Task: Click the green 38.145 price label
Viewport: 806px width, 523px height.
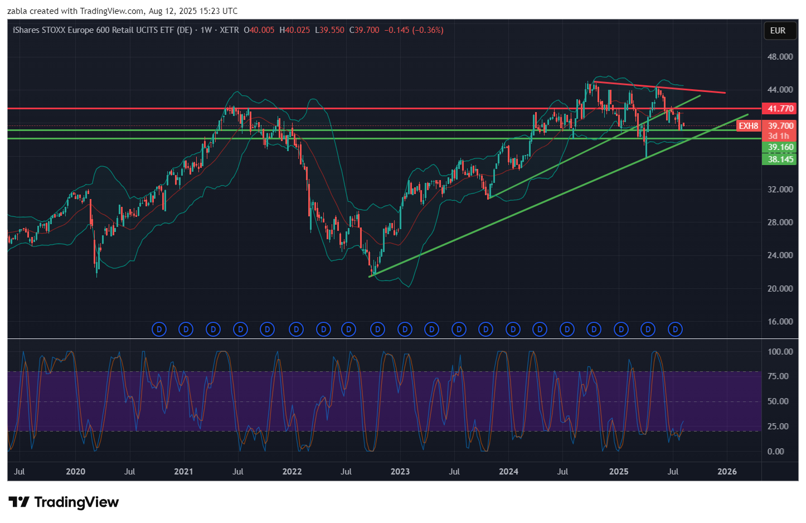Action: (780, 159)
